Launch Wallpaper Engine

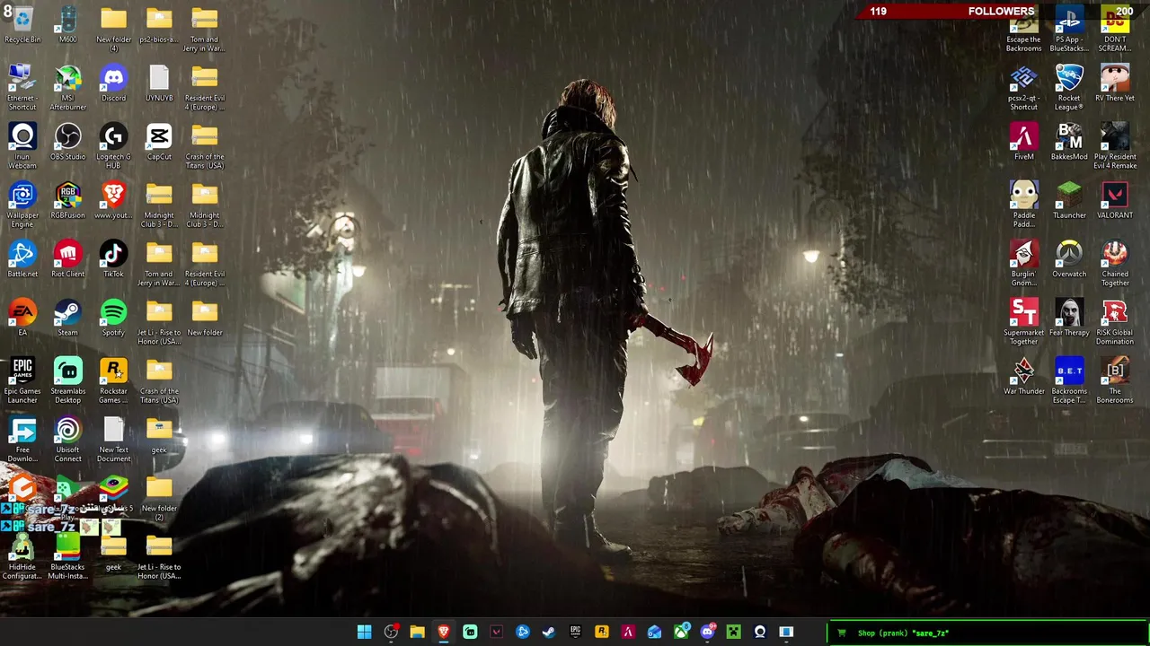22,205
